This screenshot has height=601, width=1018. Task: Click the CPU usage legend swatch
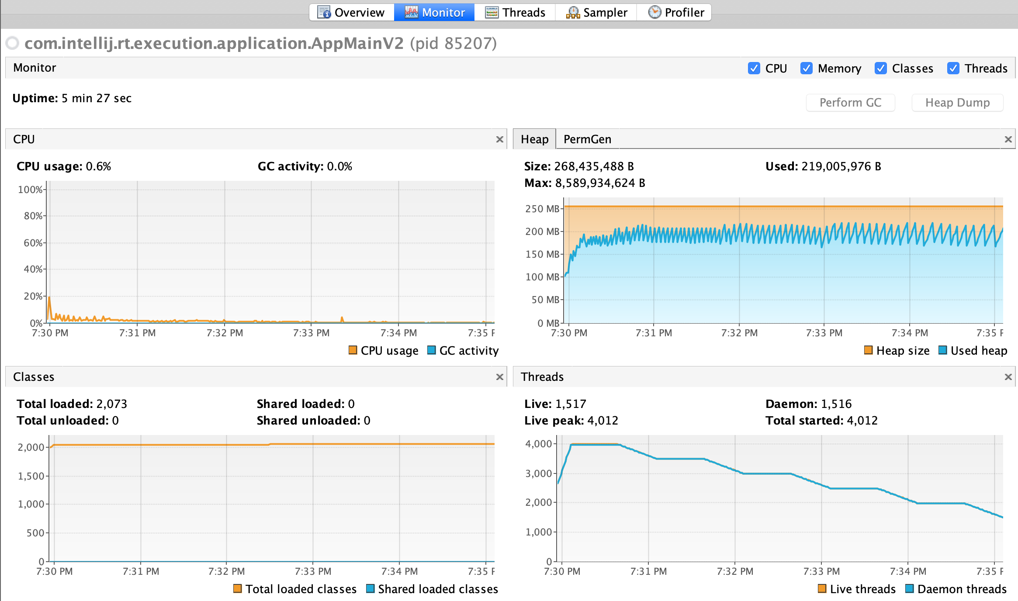[353, 350]
